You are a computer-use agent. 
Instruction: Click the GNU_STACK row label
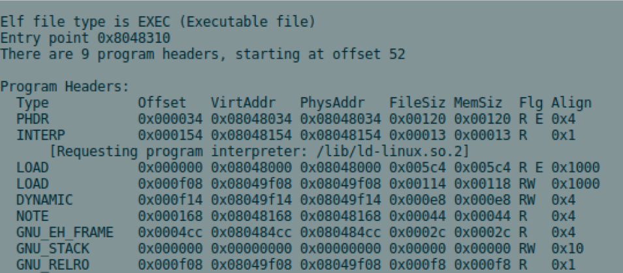point(53,248)
